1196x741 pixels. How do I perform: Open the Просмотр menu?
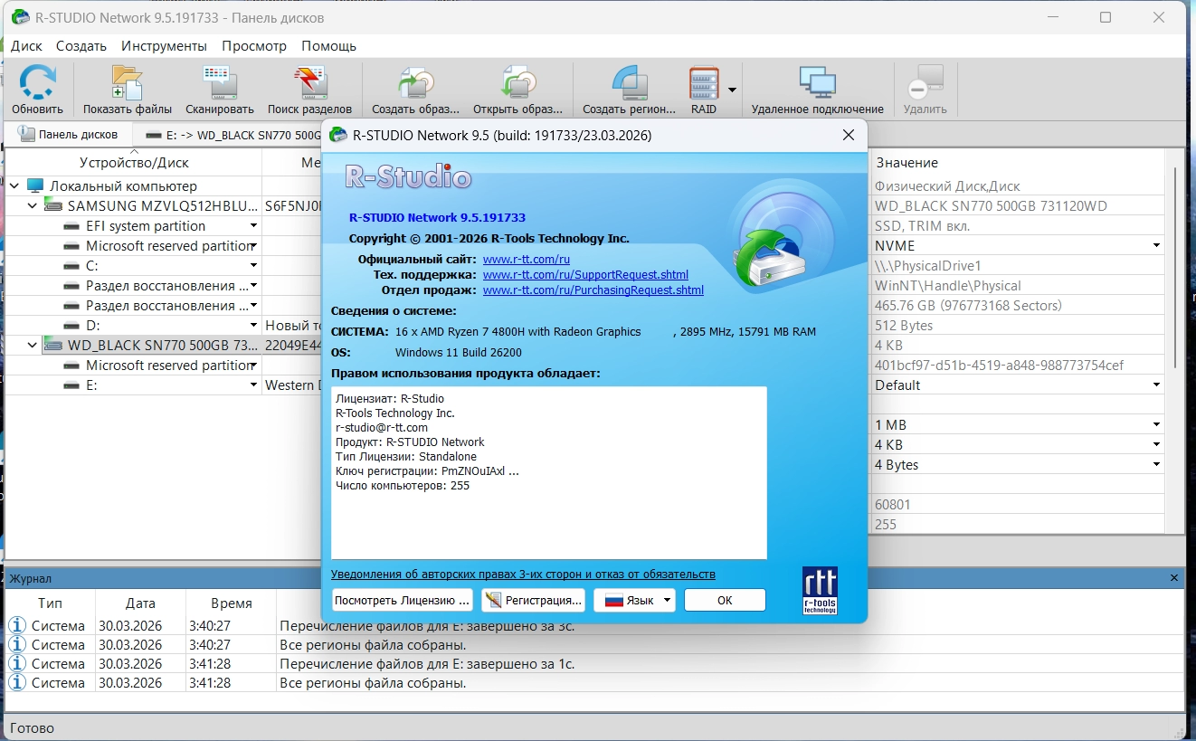coord(254,45)
